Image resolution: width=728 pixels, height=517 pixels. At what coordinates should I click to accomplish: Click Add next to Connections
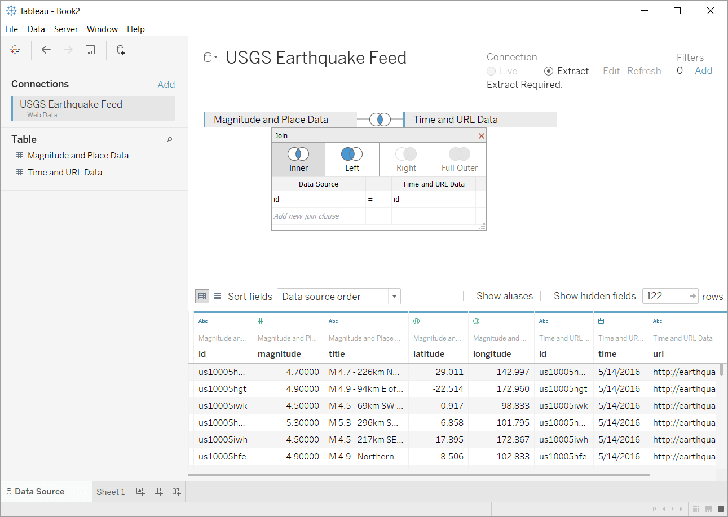coord(166,83)
